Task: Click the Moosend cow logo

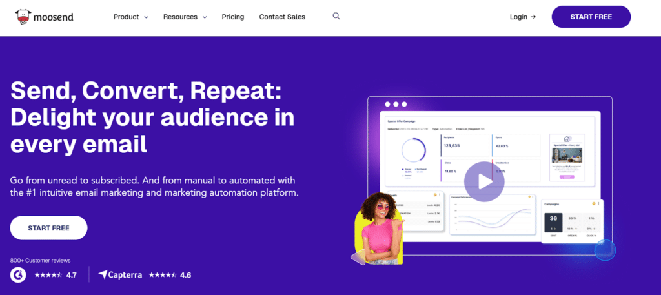Action: click(x=23, y=17)
